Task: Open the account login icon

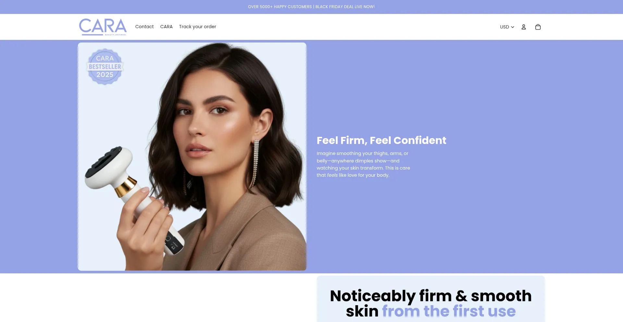Action: [x=523, y=27]
